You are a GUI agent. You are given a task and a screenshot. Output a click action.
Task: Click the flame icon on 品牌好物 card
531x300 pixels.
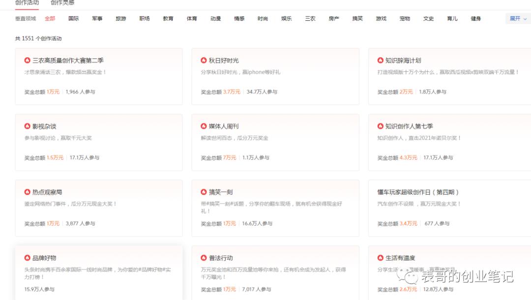[27, 257]
